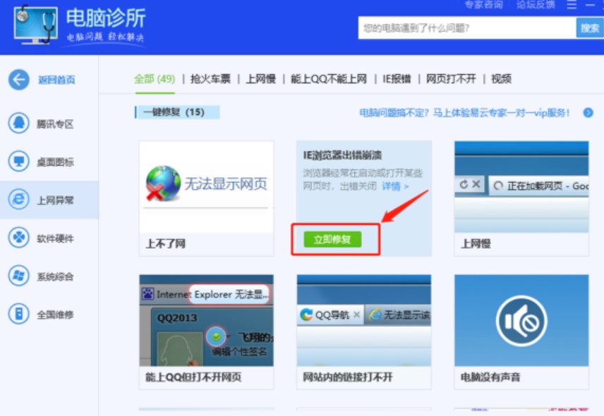Click the 一键修复 (15) section header
The width and height of the screenshot is (604, 416).
(x=177, y=112)
